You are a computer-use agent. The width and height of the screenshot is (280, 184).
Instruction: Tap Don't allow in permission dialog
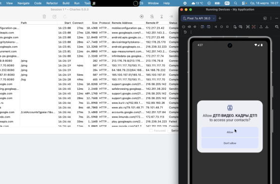point(230,143)
